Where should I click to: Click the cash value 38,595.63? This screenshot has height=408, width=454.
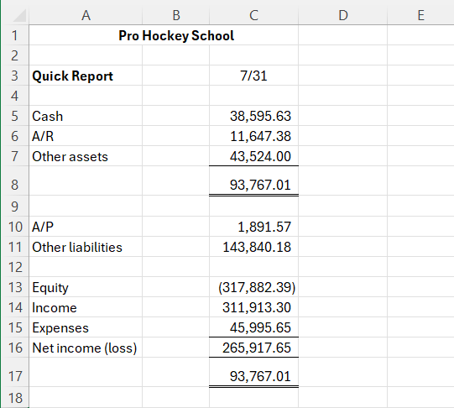click(x=253, y=116)
